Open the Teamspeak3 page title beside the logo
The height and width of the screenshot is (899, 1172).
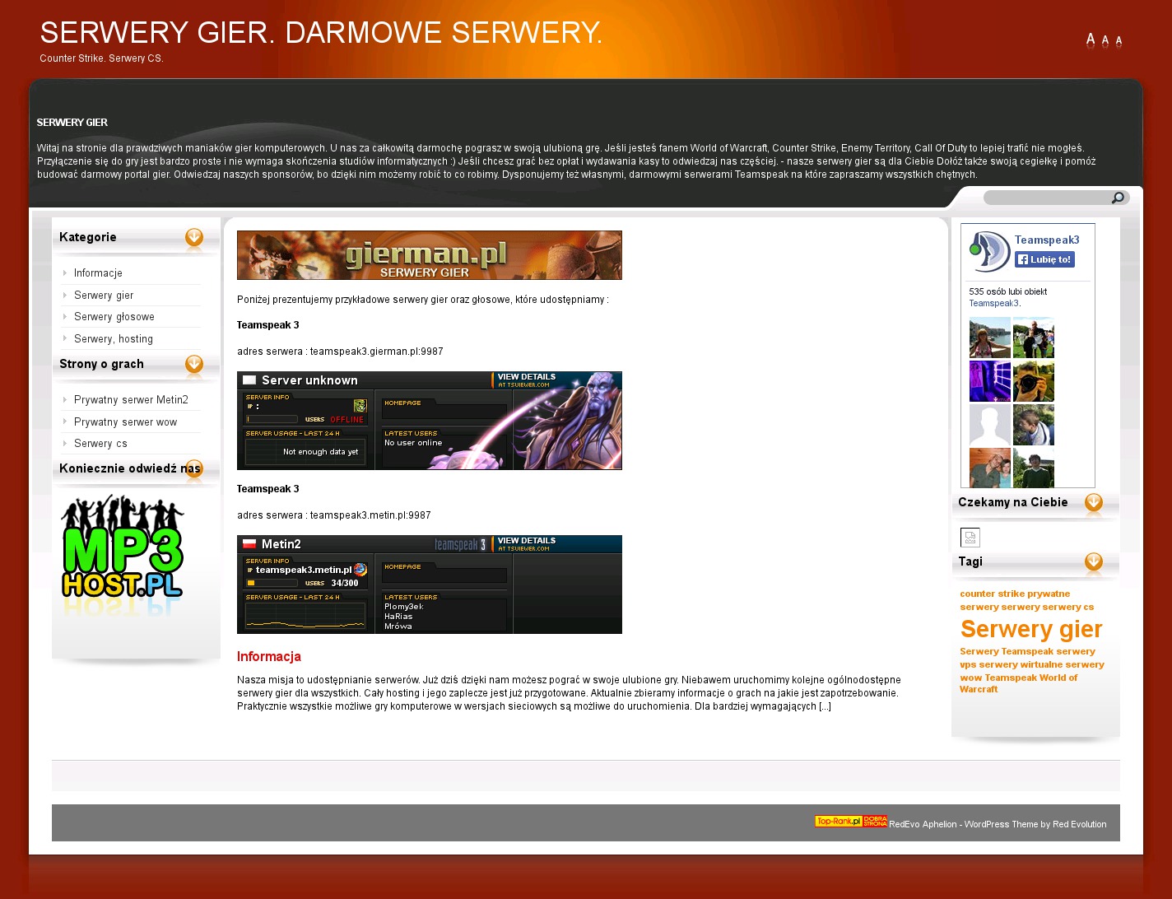(1047, 240)
